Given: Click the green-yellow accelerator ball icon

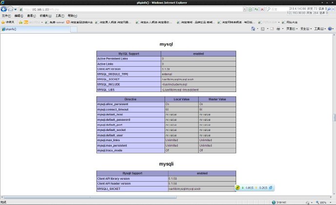Looking at the screenshot, I should tap(238, 187).
